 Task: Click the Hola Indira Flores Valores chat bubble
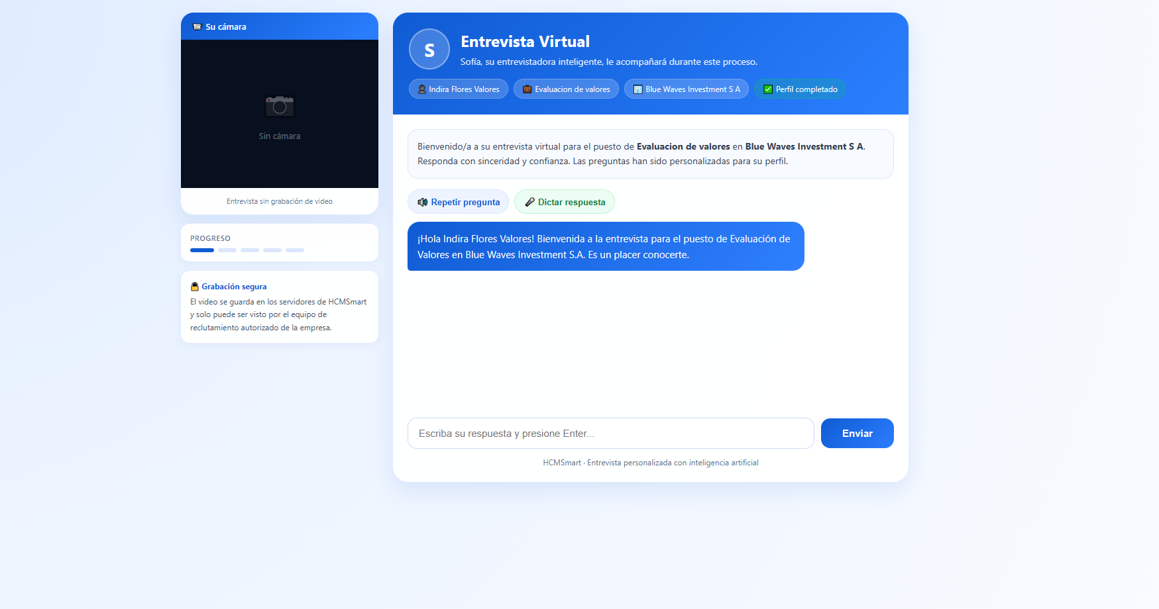tap(606, 246)
